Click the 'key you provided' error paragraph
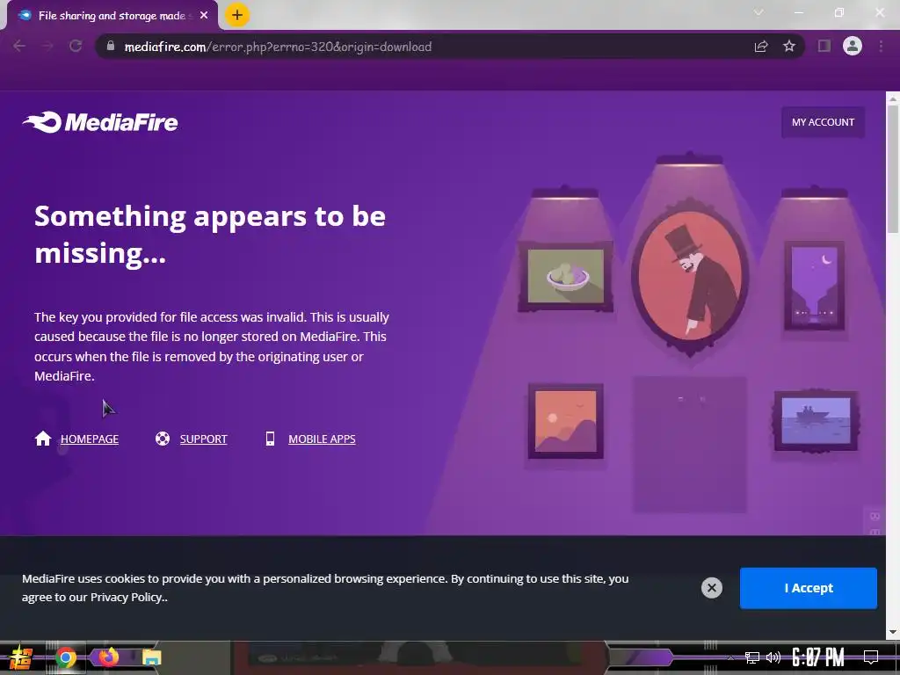The width and height of the screenshot is (900, 675). coord(212,346)
